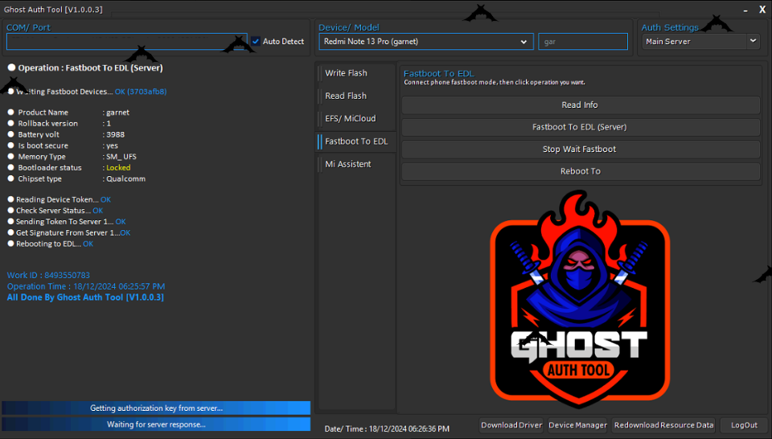This screenshot has width=772, height=439.
Task: Click the LogOut button
Action: coord(743,425)
